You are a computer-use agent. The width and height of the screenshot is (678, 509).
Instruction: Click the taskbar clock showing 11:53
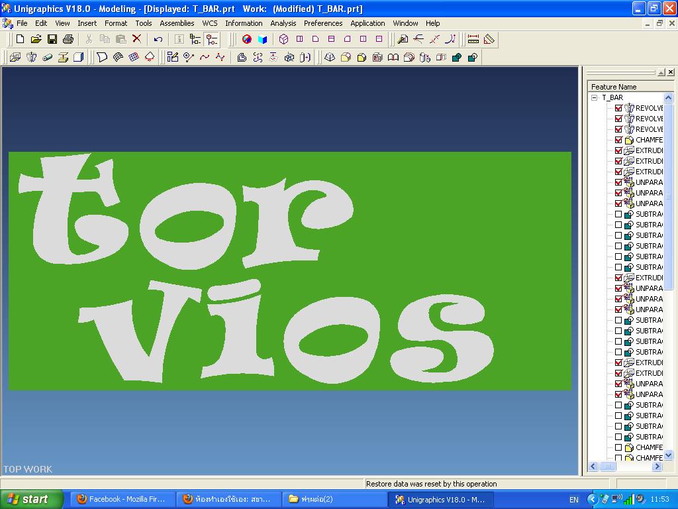659,500
